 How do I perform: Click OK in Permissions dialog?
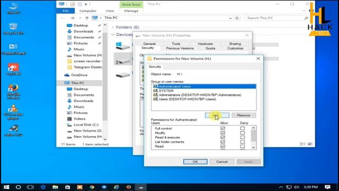pos(195,161)
